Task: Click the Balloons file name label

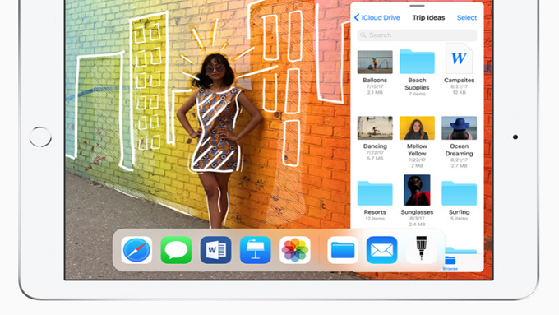Action: [375, 81]
